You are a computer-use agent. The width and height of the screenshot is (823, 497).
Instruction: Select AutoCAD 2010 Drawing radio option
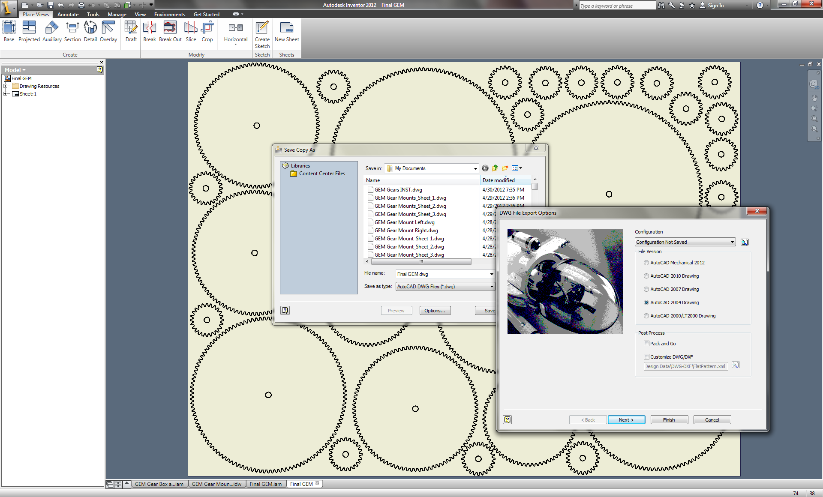click(646, 276)
